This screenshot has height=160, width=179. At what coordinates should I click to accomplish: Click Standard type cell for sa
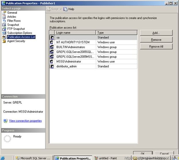116,38
